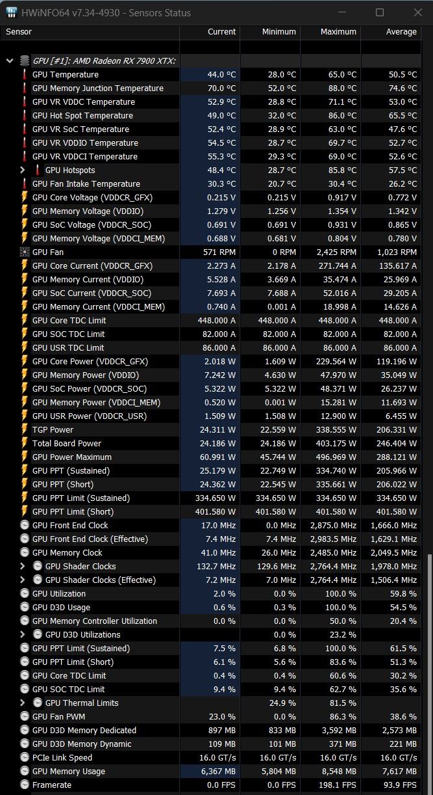Image resolution: width=433 pixels, height=795 pixels.
Task: Expand the GPU D3D Utilizations row
Action: [x=23, y=634]
